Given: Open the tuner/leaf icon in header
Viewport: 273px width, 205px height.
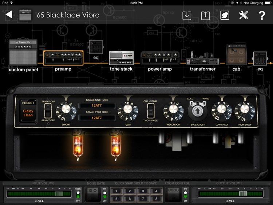Looking at the screenshot, I should [x=225, y=15].
